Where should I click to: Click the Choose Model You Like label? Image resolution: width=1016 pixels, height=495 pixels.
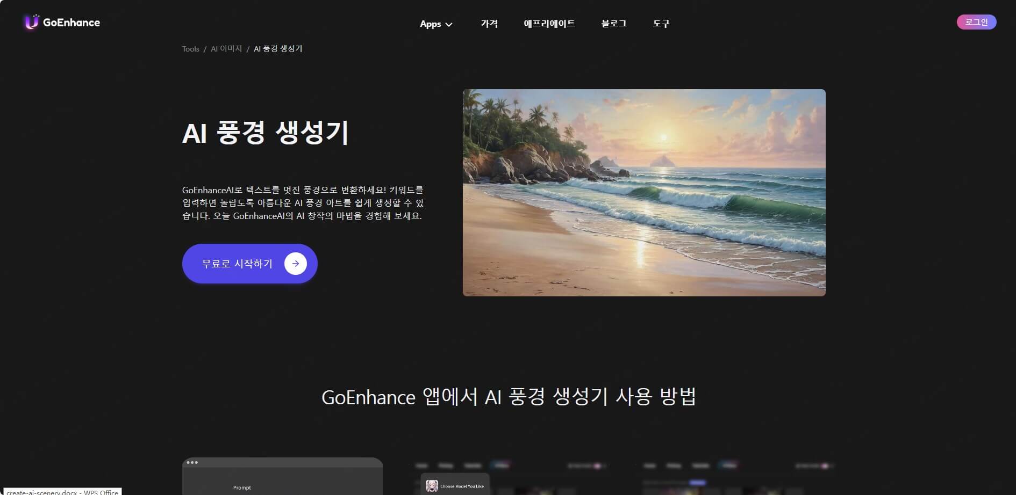[x=462, y=486]
